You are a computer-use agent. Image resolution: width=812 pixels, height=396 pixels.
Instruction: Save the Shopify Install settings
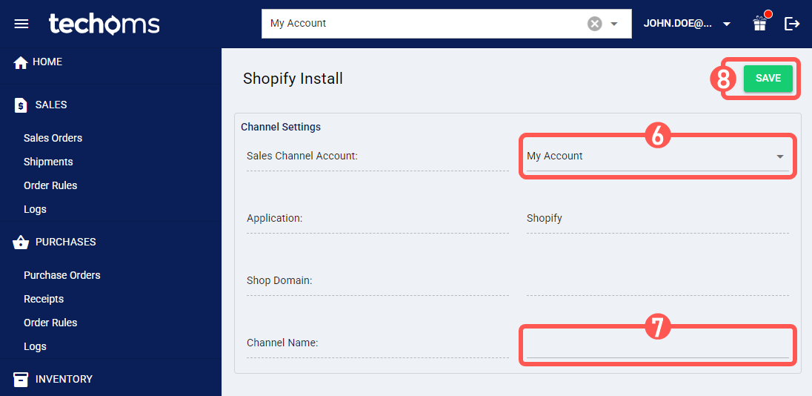[768, 79]
